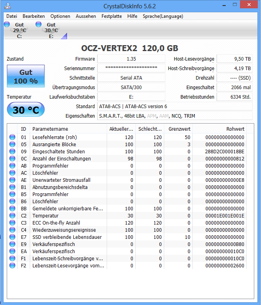Select the Wiederzuweisungsereignisse parameter name

coord(64,230)
